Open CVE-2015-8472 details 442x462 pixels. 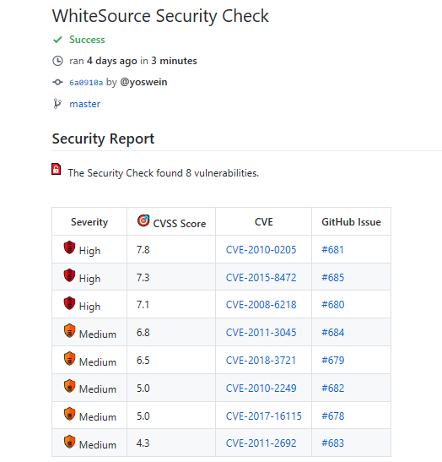point(261,278)
